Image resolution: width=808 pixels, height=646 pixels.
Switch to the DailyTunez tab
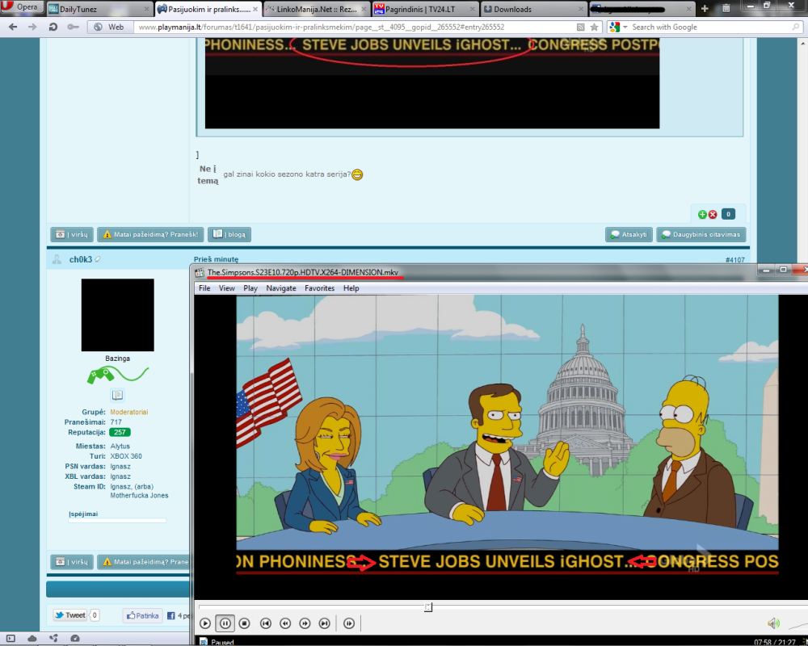(100, 9)
